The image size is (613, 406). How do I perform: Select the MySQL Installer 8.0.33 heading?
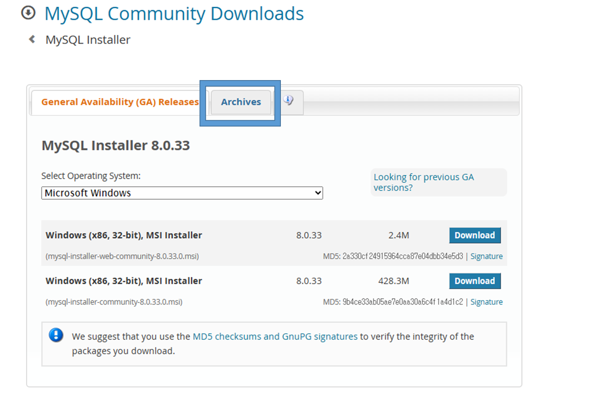[x=116, y=145]
